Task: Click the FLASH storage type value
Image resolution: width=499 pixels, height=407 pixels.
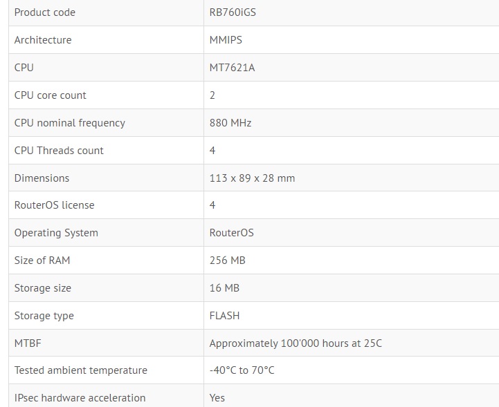Action: click(x=224, y=316)
